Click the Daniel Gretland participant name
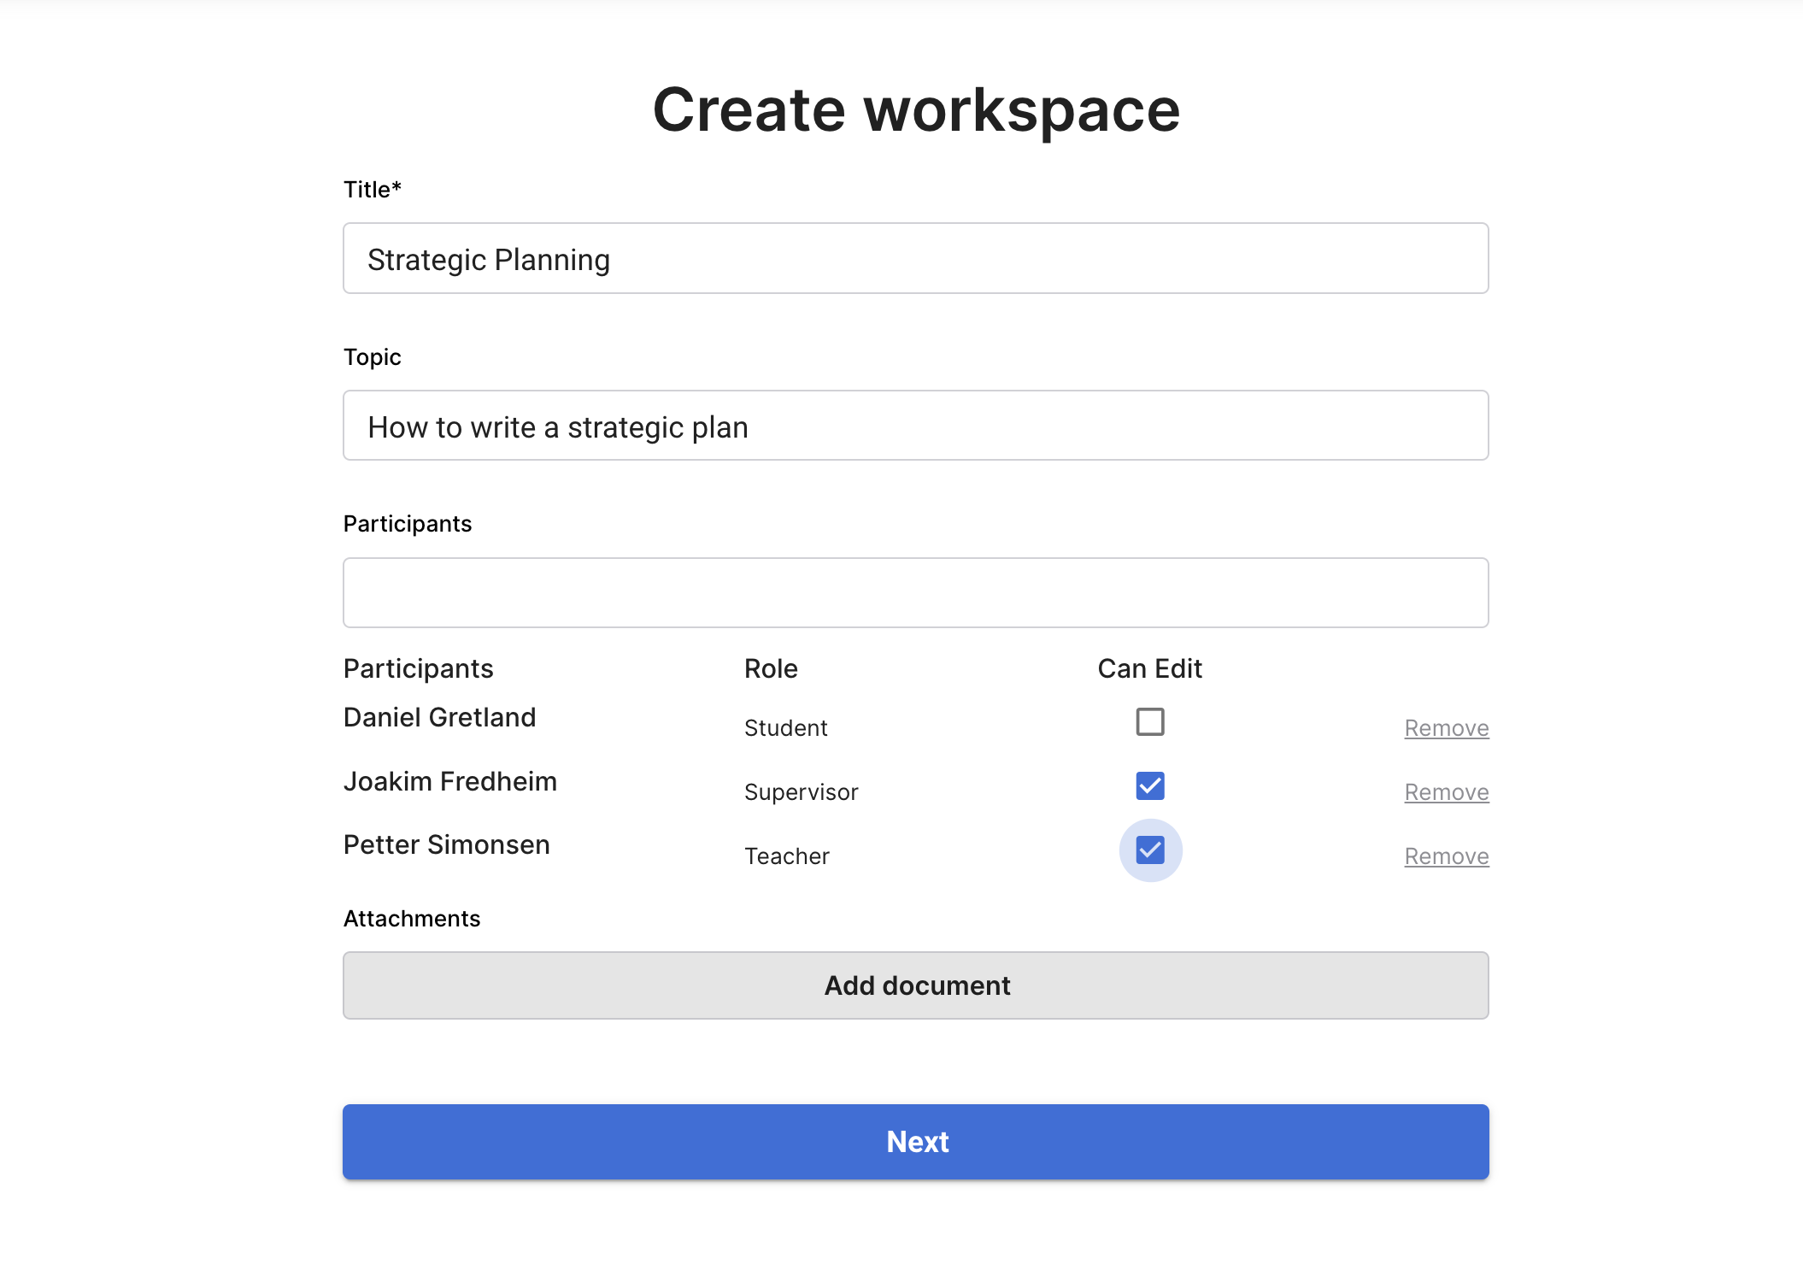The width and height of the screenshot is (1803, 1282). tap(439, 718)
